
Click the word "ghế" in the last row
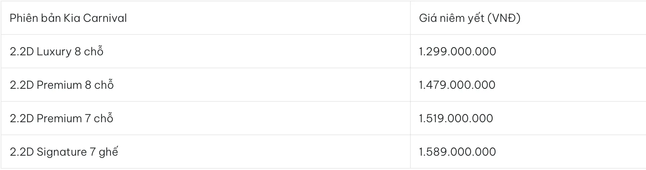coord(108,152)
